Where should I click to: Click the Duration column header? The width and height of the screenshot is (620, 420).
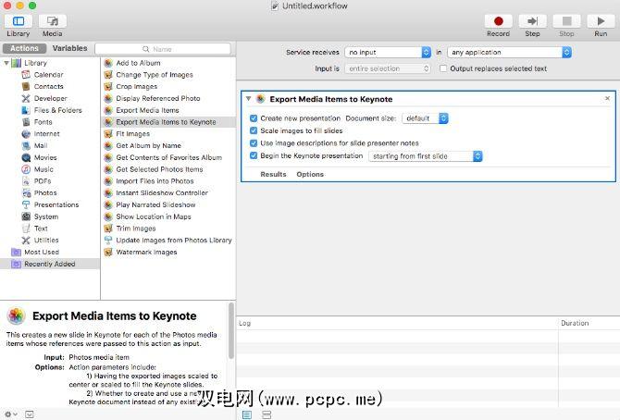pos(589,323)
